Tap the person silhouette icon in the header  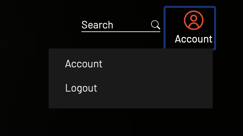(x=193, y=20)
